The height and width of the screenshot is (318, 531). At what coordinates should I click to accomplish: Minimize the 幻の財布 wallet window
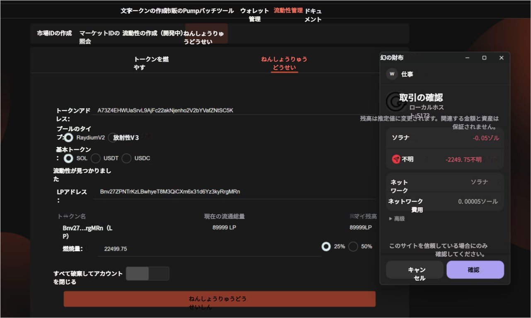[x=467, y=58]
